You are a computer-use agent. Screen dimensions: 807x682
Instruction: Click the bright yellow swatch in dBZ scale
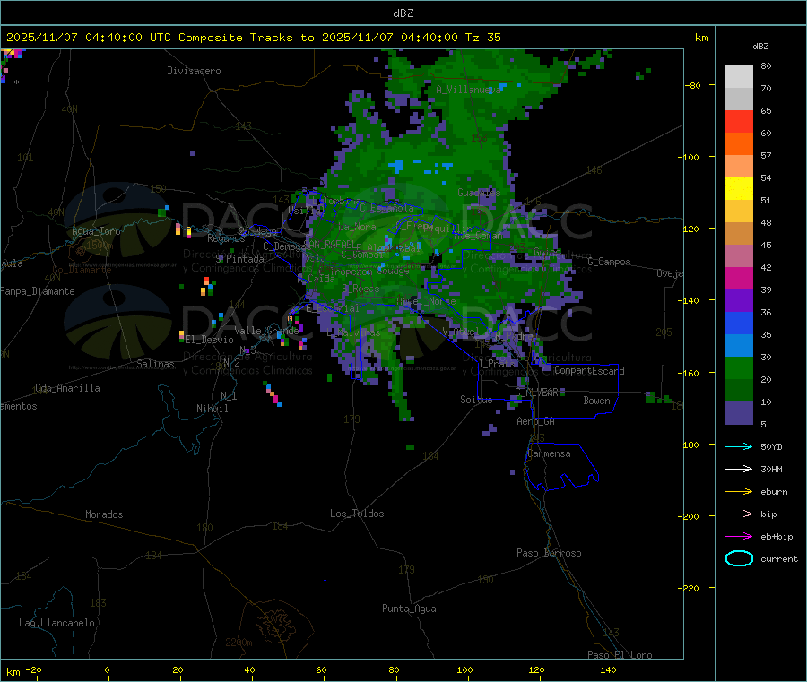point(739,189)
